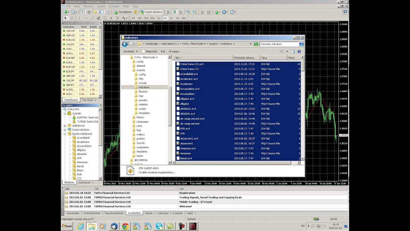Zoom in on the chart
410x231 pixels.
coord(188,12)
